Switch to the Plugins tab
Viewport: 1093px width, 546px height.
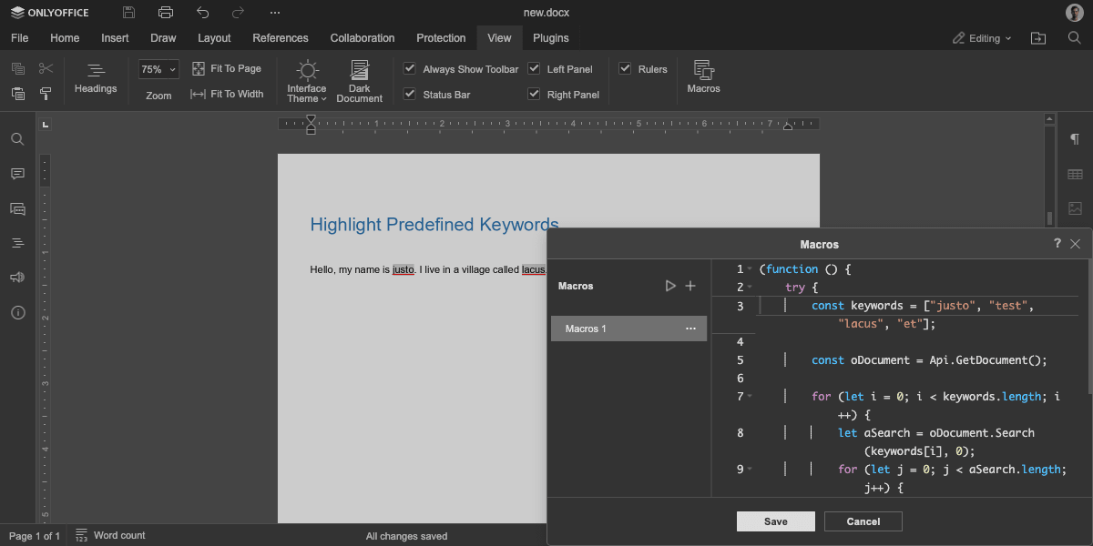click(x=550, y=38)
